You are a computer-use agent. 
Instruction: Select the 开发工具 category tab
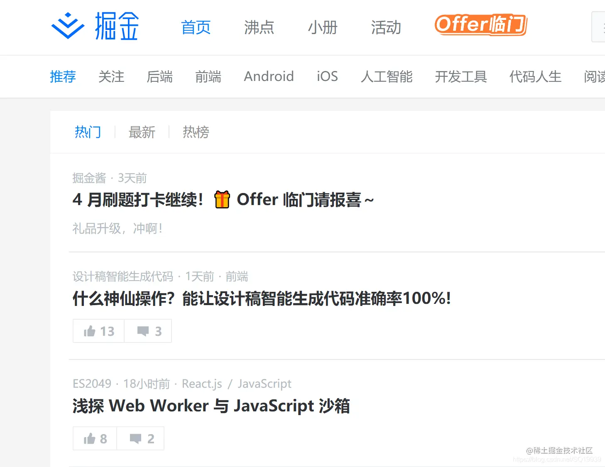click(461, 76)
